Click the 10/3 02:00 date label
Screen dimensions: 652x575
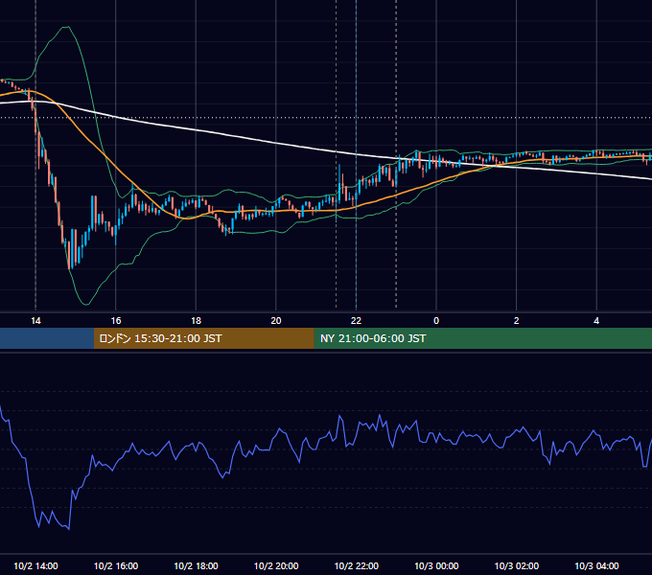[517, 565]
